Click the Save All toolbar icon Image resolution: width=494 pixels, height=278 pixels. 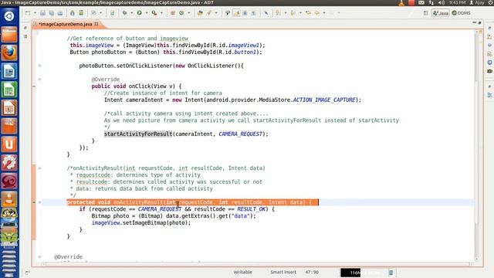(x=52, y=13)
